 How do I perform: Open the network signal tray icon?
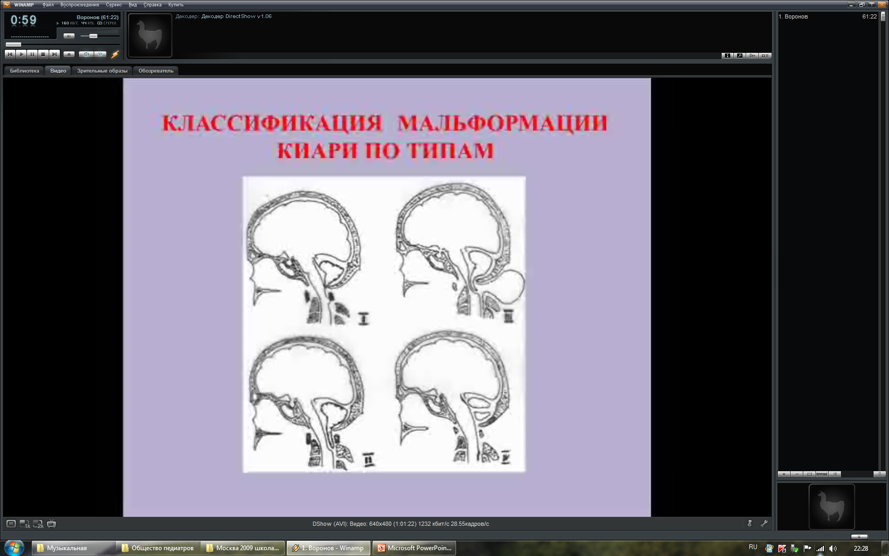tap(820, 549)
